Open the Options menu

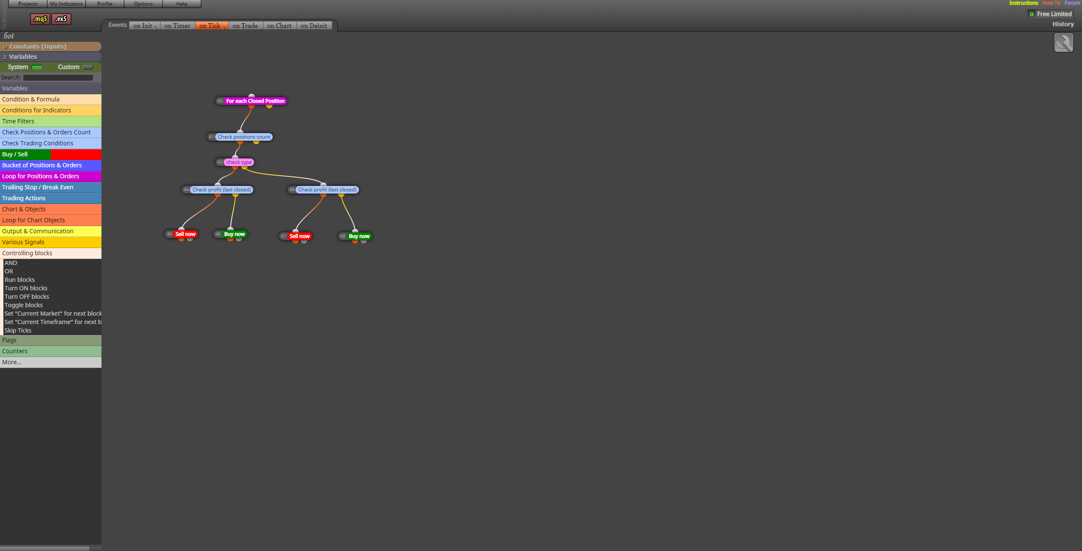[x=143, y=4]
